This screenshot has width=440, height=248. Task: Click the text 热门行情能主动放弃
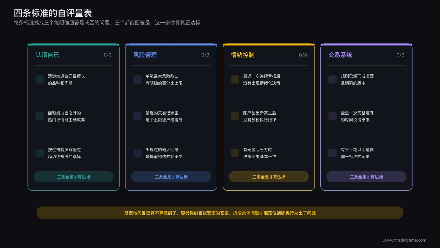[66, 120]
